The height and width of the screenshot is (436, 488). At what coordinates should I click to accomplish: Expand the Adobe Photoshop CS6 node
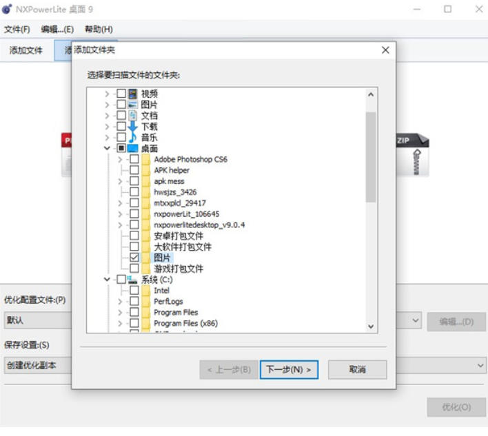(x=120, y=159)
